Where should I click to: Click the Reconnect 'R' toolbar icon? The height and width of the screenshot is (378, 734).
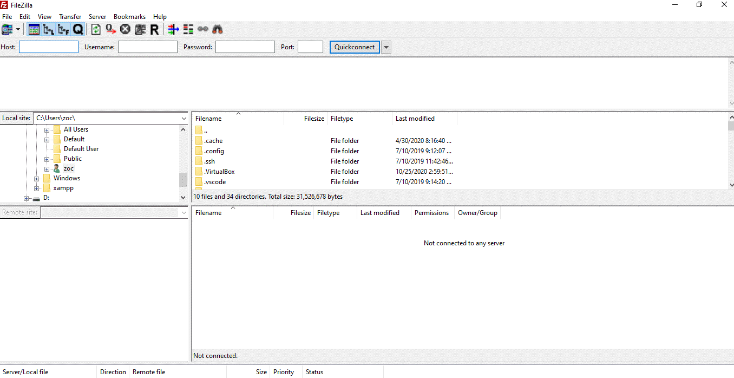[154, 29]
